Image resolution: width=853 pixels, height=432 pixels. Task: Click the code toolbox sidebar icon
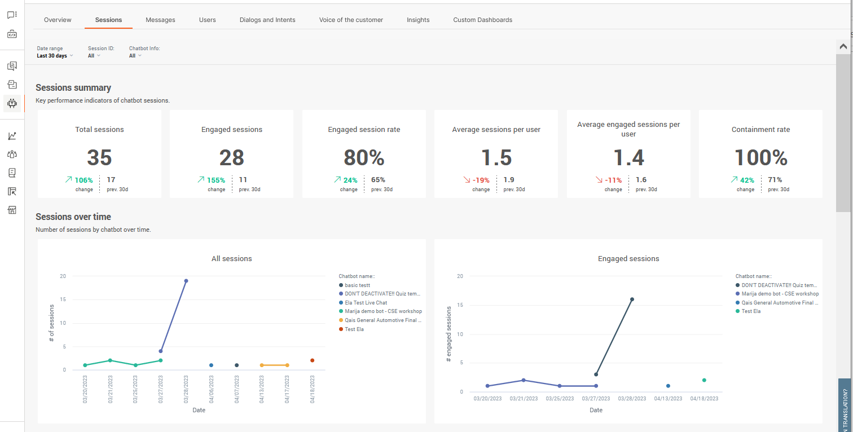pyautogui.click(x=12, y=34)
